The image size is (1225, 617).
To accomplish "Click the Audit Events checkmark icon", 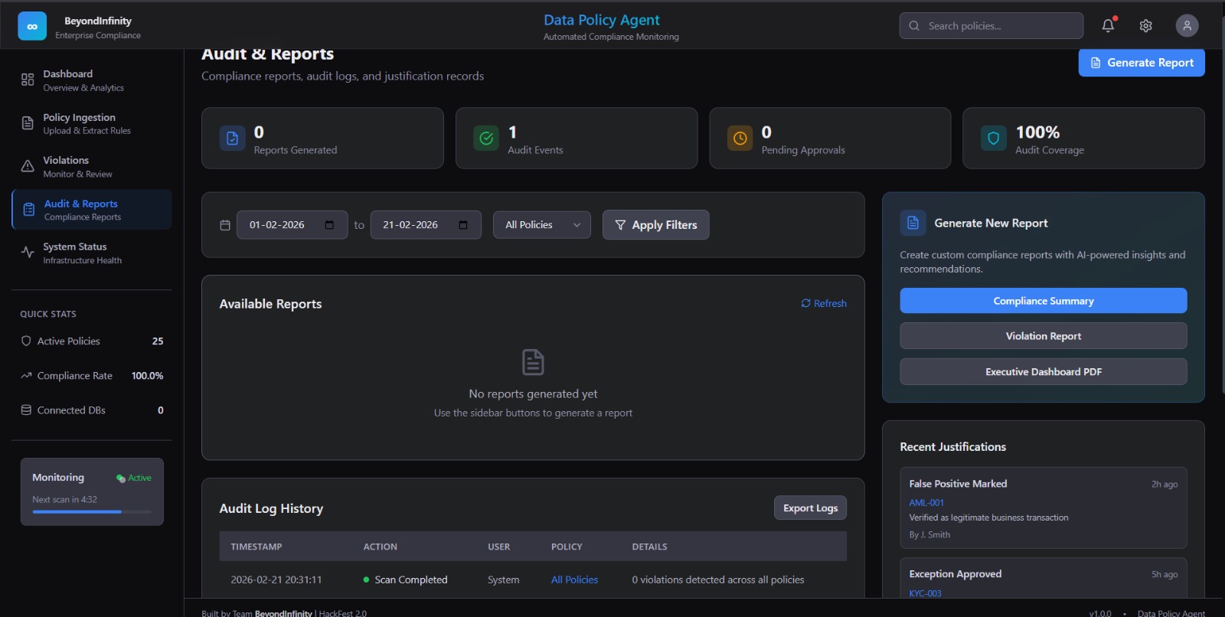I will [486, 139].
